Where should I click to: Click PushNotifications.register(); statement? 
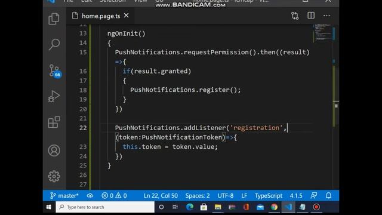tap(186, 90)
